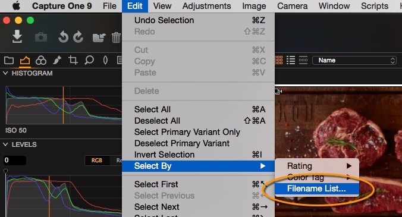Collapse the HISTOGRAM panel
Screen dimensions: 402x217
(5, 73)
